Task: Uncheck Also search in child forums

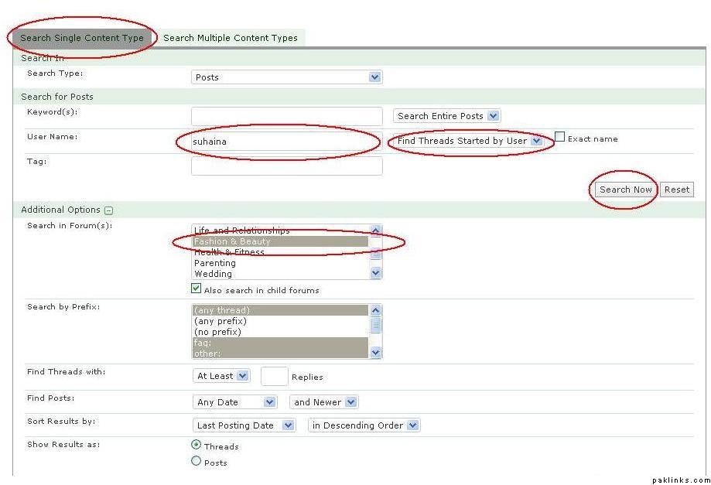Action: 197,289
